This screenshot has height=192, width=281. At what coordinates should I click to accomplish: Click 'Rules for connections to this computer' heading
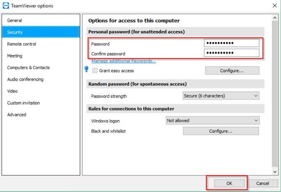point(131,109)
